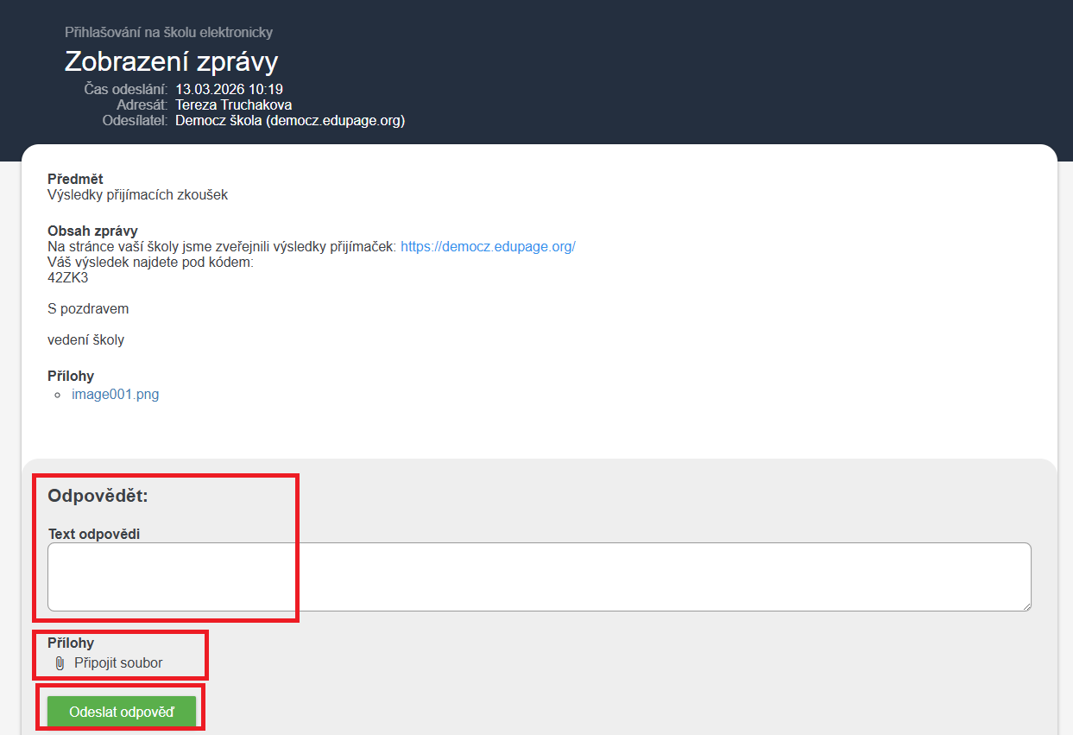The image size is (1073, 735).
Task: Click the "Text odpovědi" field label
Action: (x=94, y=534)
